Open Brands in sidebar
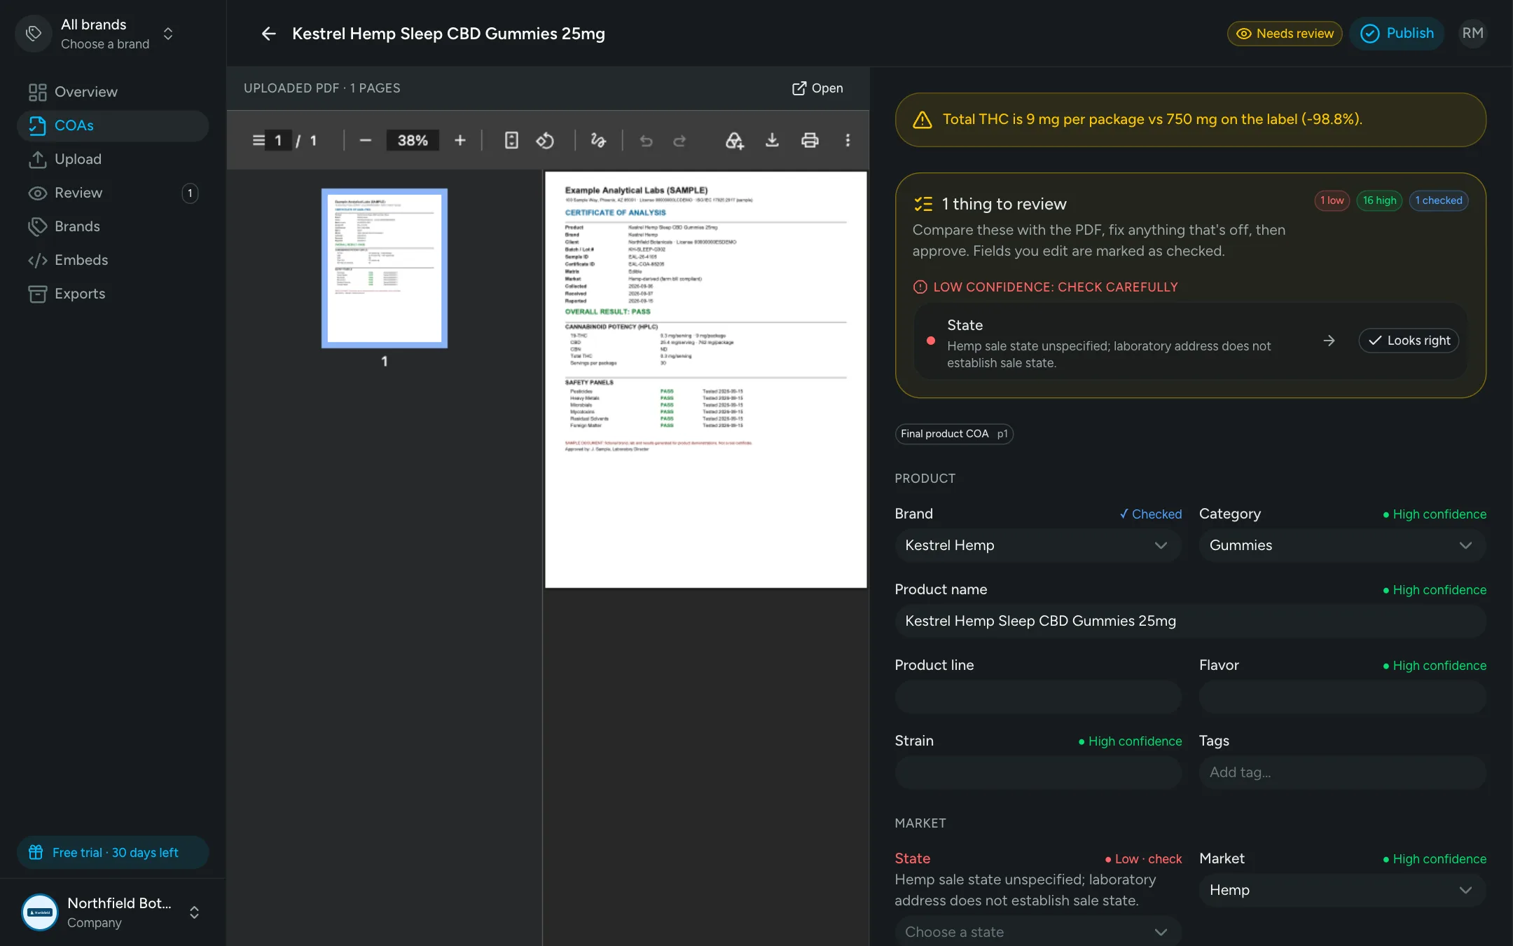This screenshot has height=946, width=1513. pyautogui.click(x=113, y=226)
